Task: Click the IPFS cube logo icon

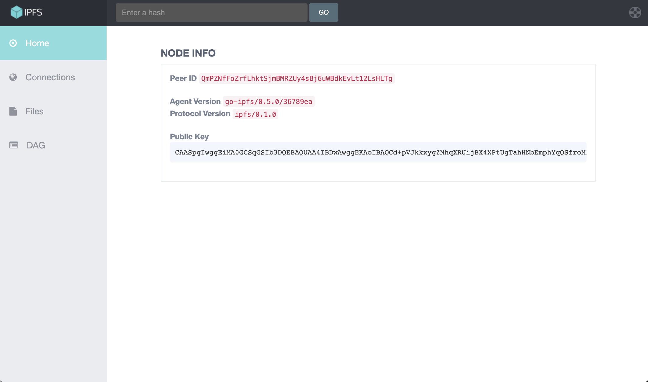Action: point(16,12)
